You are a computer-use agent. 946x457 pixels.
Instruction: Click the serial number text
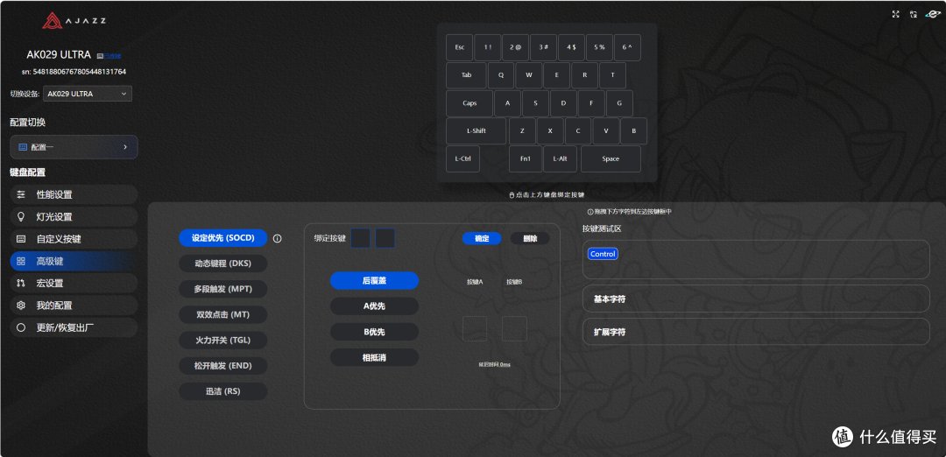click(x=74, y=72)
